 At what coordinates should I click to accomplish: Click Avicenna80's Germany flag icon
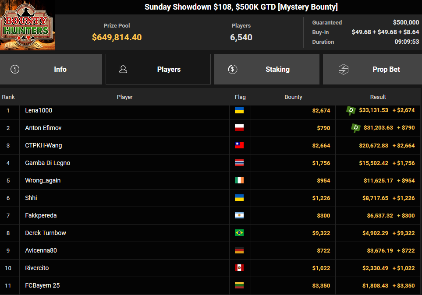click(x=239, y=250)
